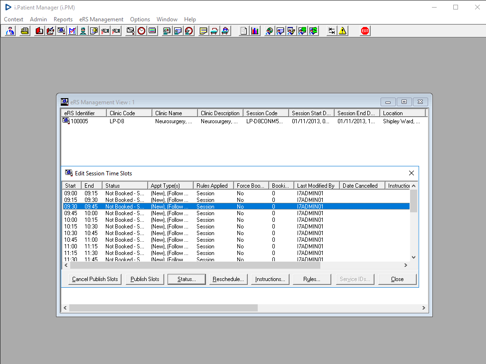Click the blank document toolbar icon
486x364 pixels.
point(243,31)
